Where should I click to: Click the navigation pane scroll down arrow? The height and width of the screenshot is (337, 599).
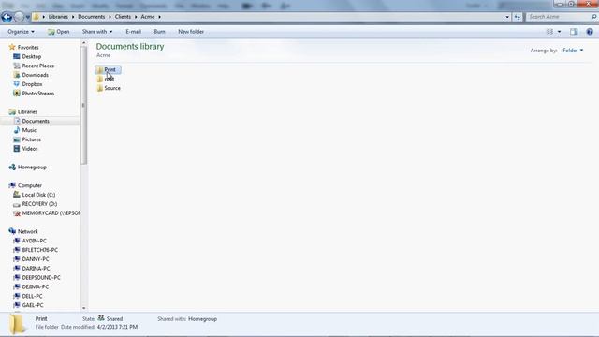tap(83, 308)
